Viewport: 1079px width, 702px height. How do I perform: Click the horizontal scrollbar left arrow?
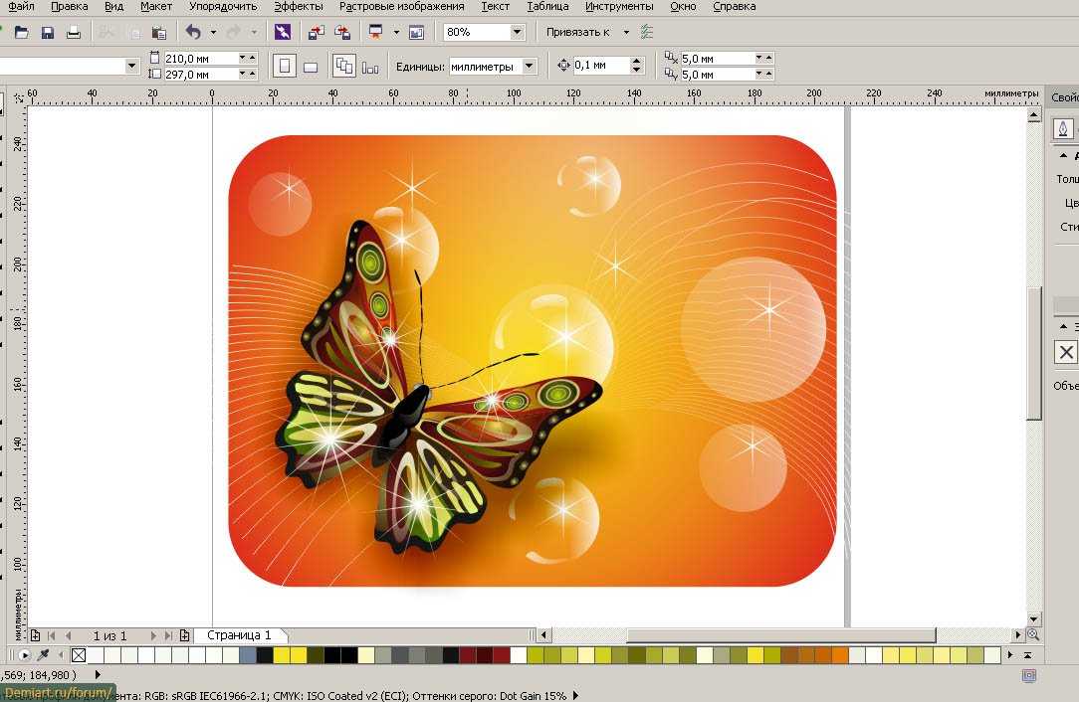(544, 634)
